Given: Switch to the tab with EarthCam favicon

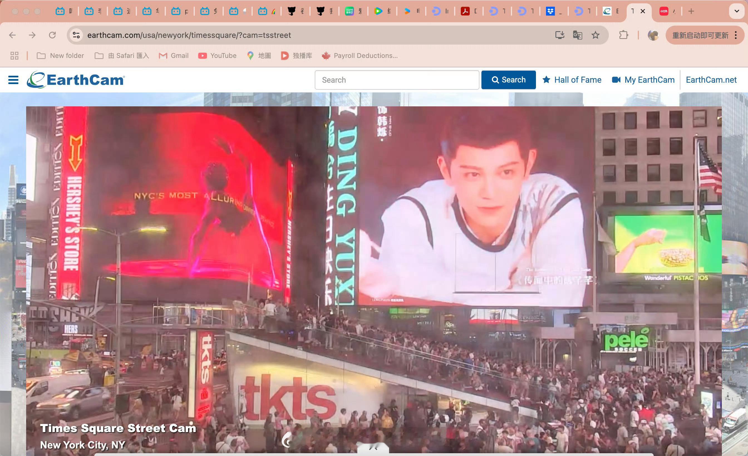Looking at the screenshot, I should pyautogui.click(x=611, y=11).
